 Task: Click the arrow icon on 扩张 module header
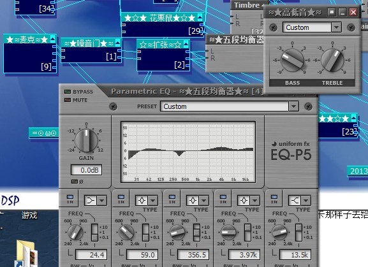(x=186, y=43)
